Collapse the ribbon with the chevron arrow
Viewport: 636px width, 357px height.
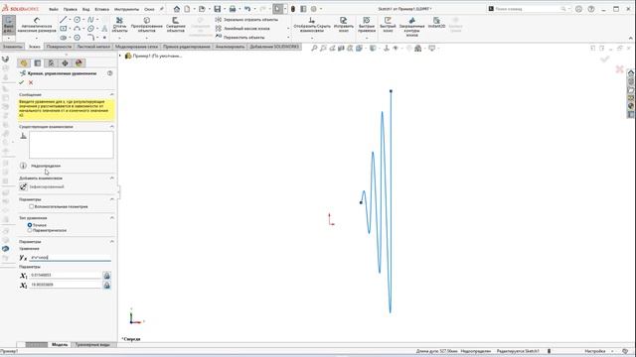point(630,38)
